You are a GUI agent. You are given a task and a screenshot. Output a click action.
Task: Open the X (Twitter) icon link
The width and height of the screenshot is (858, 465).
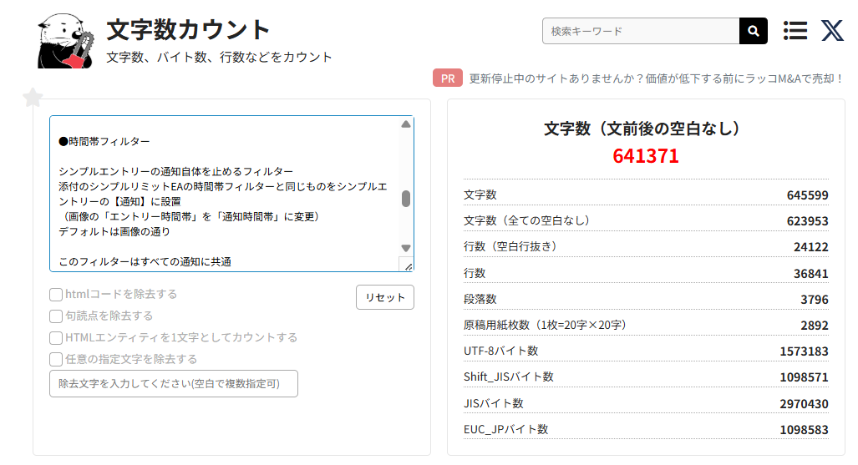[832, 31]
